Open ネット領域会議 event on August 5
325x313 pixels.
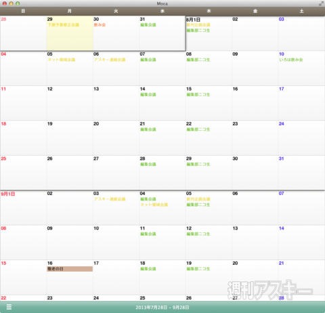click(61, 60)
